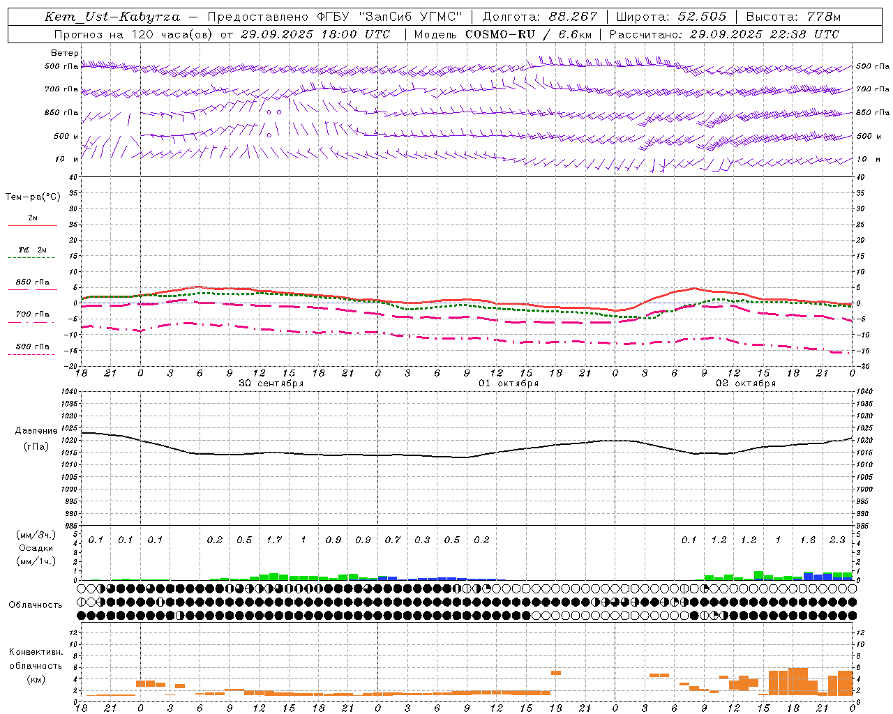Viewport: 893px width, 714px height.
Task: Click the 850 гПа legend entry in temperature panel
Action: (x=32, y=282)
